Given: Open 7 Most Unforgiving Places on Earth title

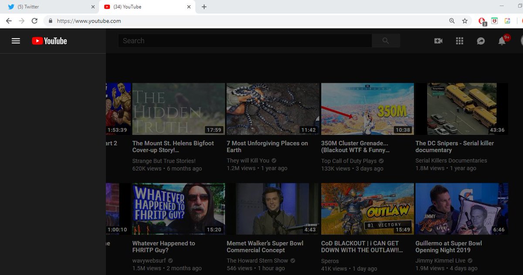Looking at the screenshot, I should (x=267, y=146).
